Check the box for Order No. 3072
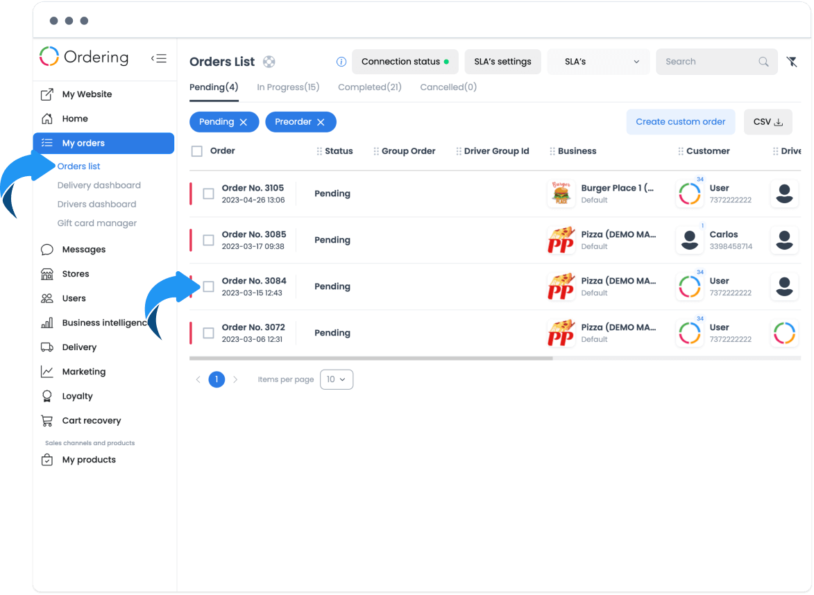 (208, 333)
